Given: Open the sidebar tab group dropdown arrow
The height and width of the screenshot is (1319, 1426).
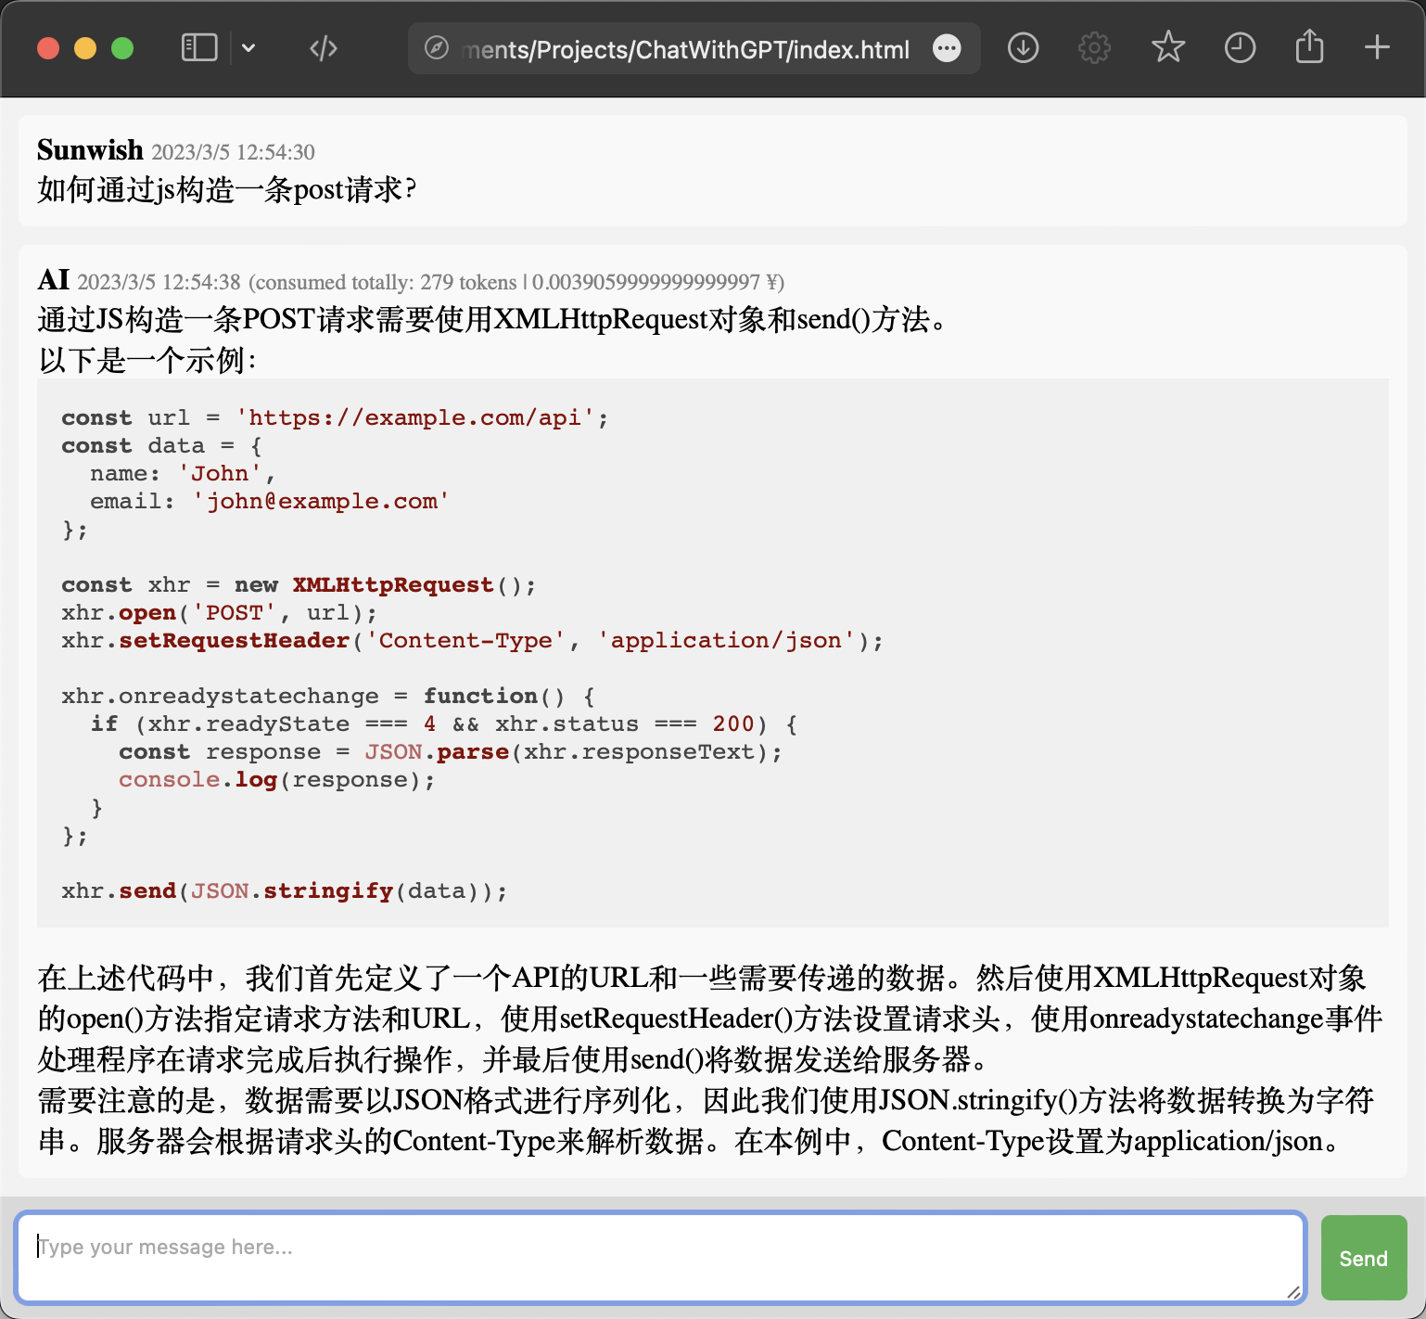Looking at the screenshot, I should click(x=248, y=47).
